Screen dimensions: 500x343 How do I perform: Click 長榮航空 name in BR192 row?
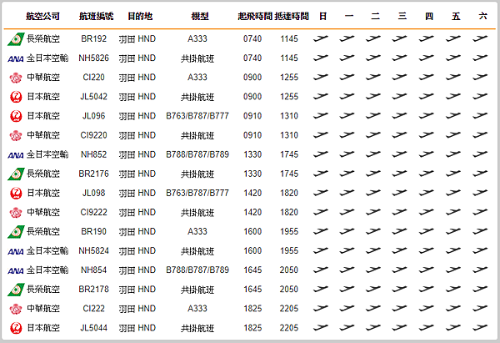click(x=43, y=38)
